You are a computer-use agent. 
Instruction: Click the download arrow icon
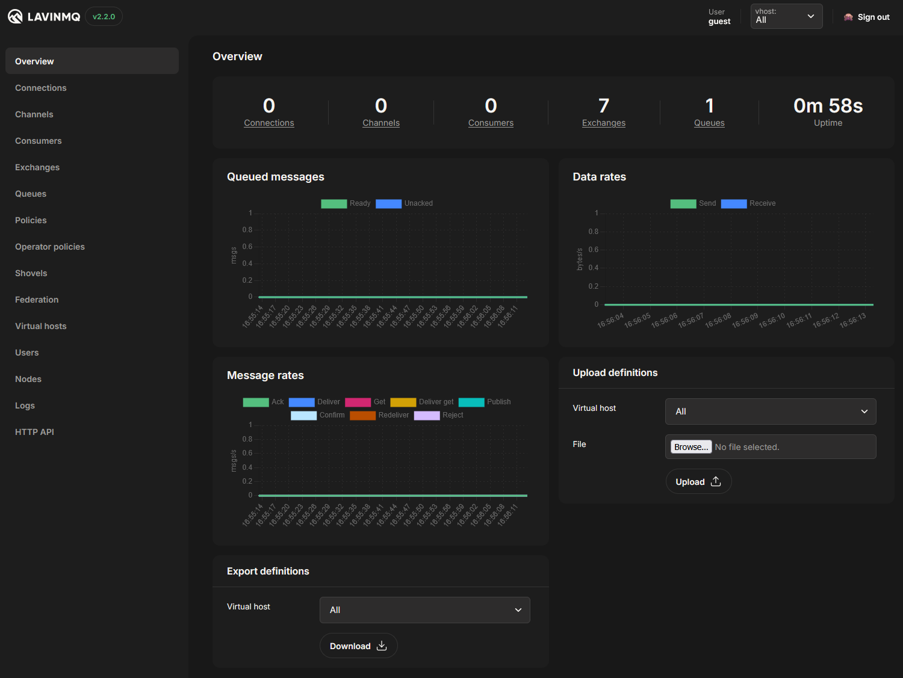pyautogui.click(x=382, y=646)
